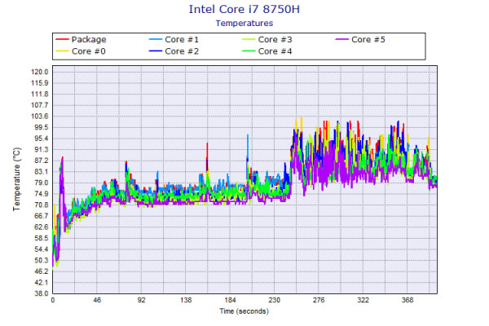Select the Package legend entry
489x326 pixels.
81,39
